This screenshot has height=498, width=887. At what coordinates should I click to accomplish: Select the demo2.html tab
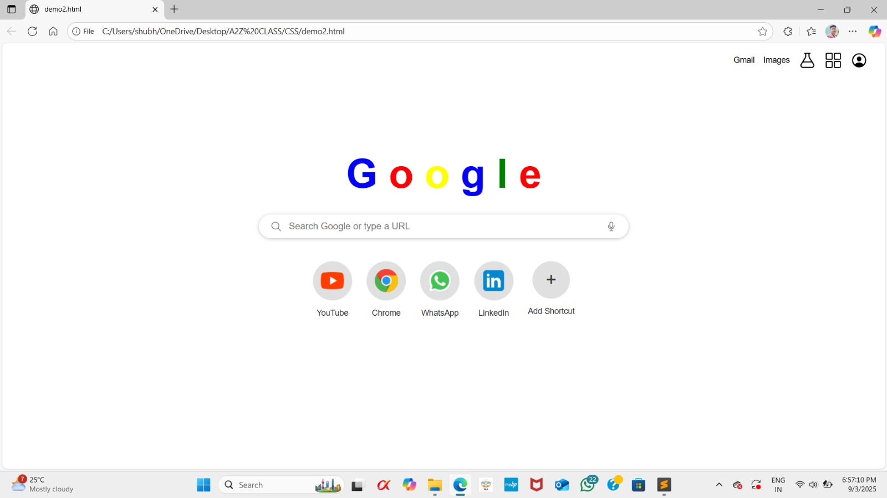point(89,9)
